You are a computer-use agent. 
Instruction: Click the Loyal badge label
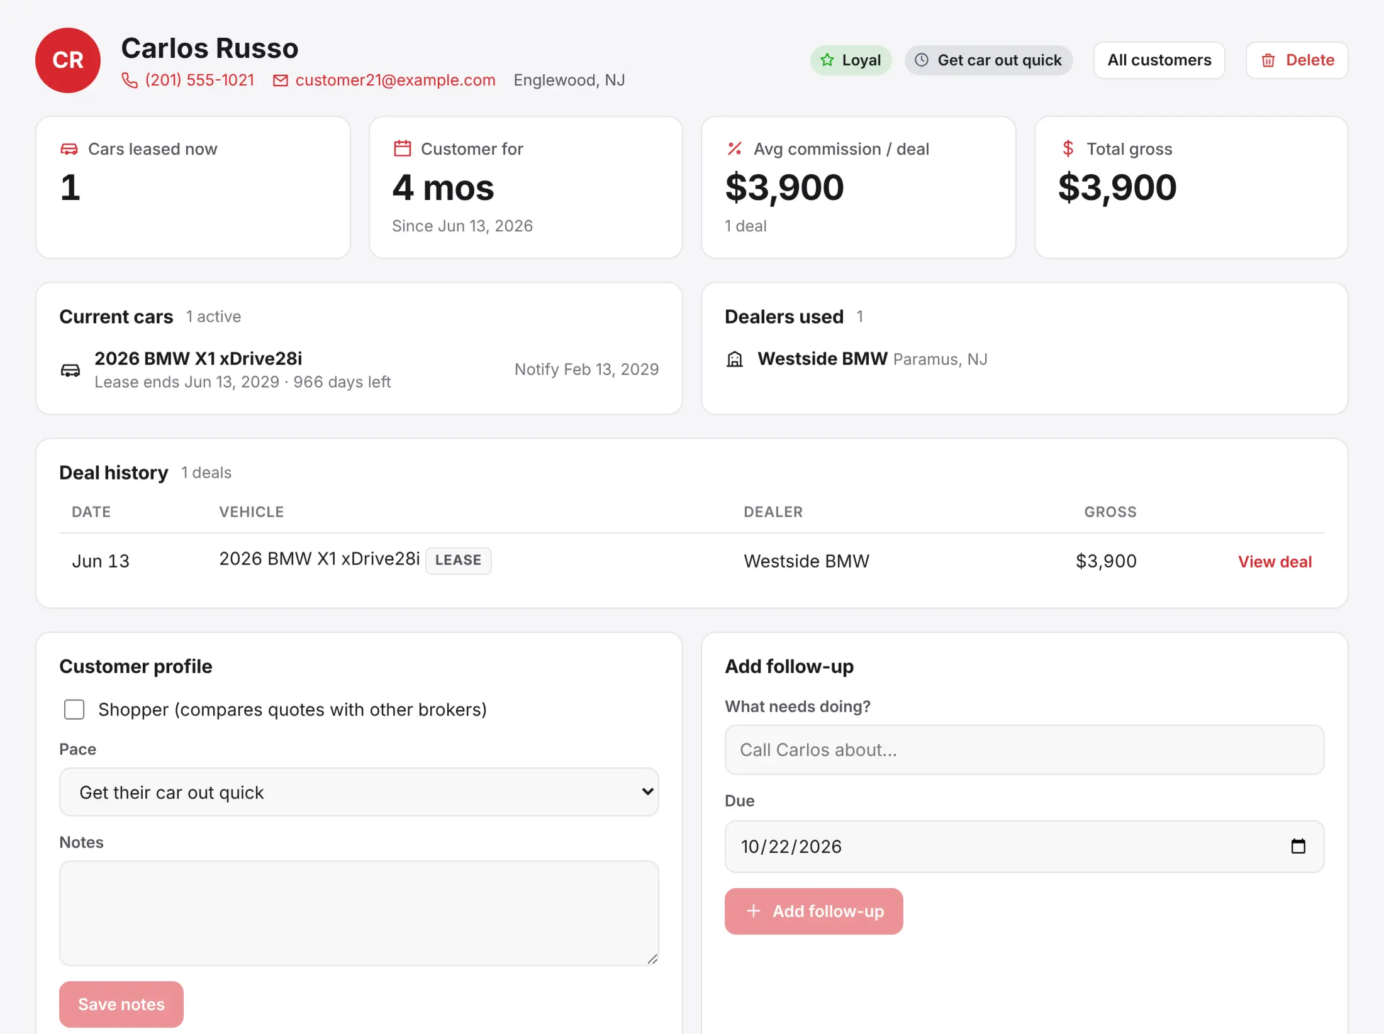(851, 60)
